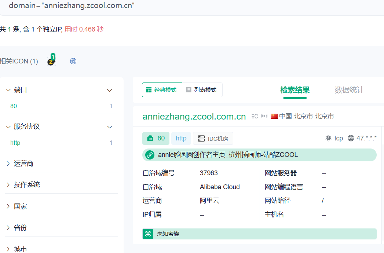Switch to 列表模式 view
The width and height of the screenshot is (384, 253).
coord(202,90)
